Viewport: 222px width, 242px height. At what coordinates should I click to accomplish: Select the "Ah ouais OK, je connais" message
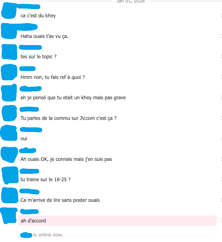point(66,159)
